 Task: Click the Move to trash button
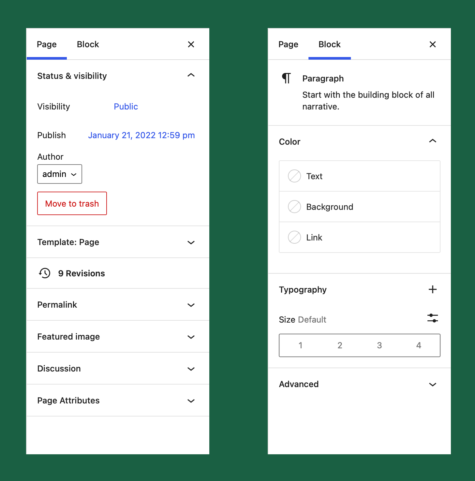pyautogui.click(x=72, y=203)
